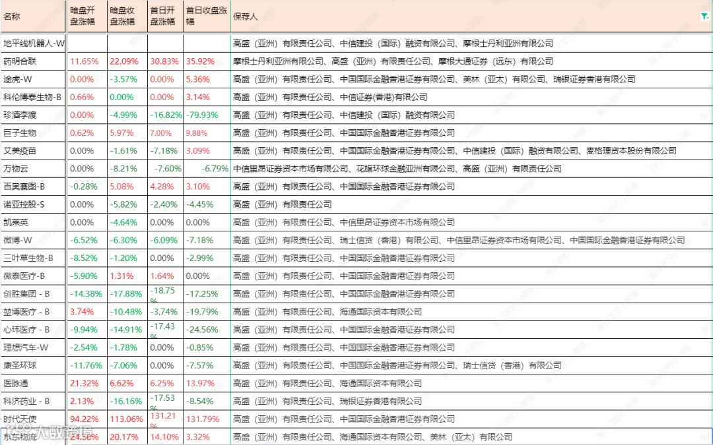
Task: Select the 11.65% cell in 药明合联 row
Action: [87, 61]
